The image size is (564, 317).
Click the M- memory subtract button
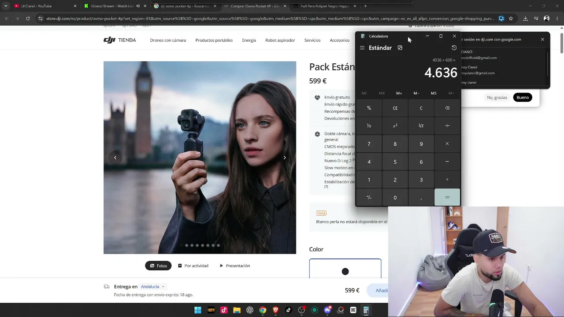point(416,93)
